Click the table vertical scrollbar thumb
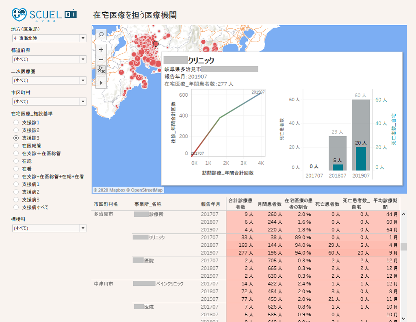416x322 pixels. [x=403, y=247]
